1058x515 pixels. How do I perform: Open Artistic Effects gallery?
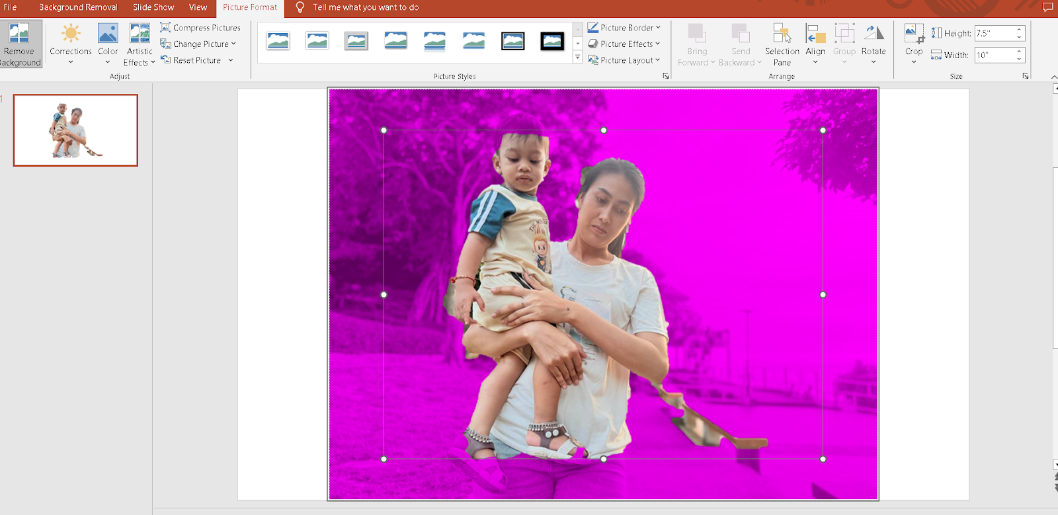tap(140, 44)
